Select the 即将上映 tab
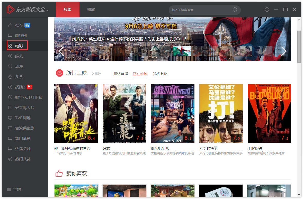 (x=160, y=74)
